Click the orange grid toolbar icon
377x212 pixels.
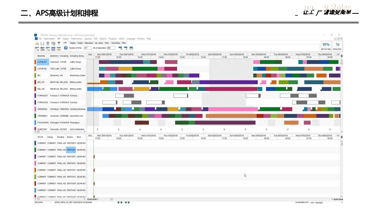[42, 49]
